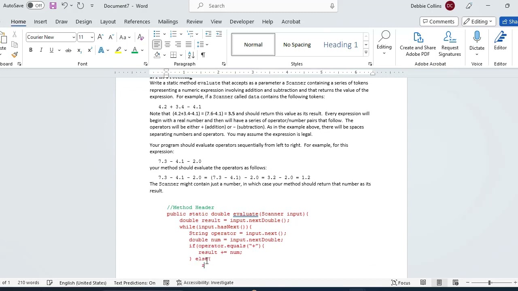The width and height of the screenshot is (518, 291).
Task: Center the paragraph text
Action: [167, 44]
